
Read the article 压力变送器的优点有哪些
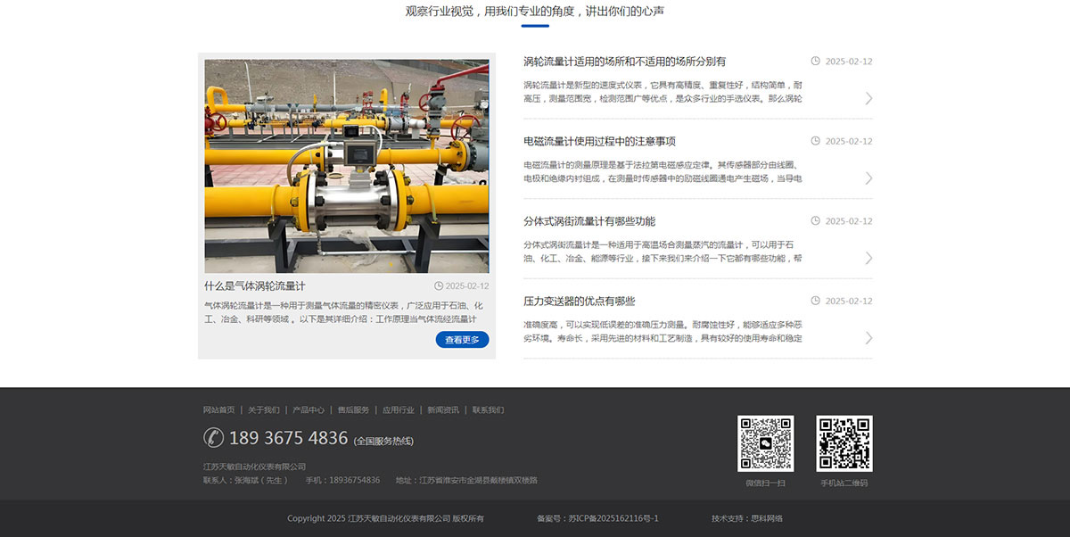point(579,302)
